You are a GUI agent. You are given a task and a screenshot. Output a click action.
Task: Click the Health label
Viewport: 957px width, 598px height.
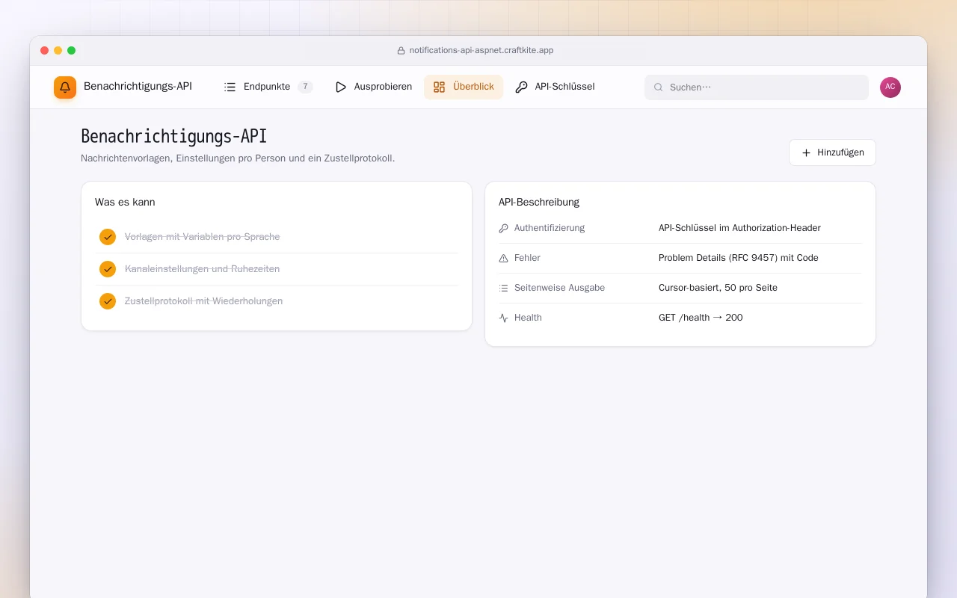(x=528, y=318)
